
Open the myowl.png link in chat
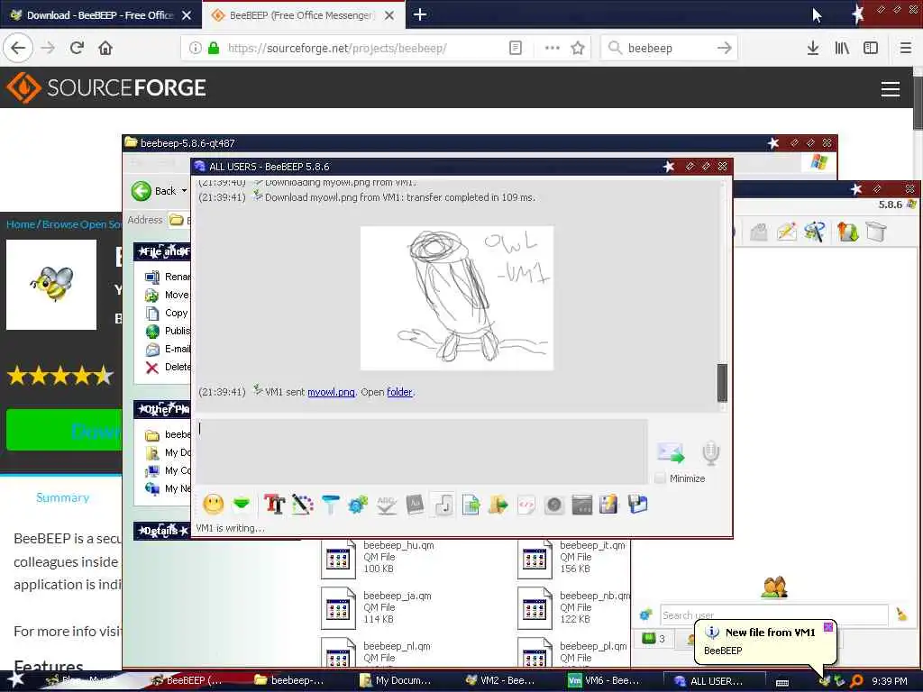point(331,392)
